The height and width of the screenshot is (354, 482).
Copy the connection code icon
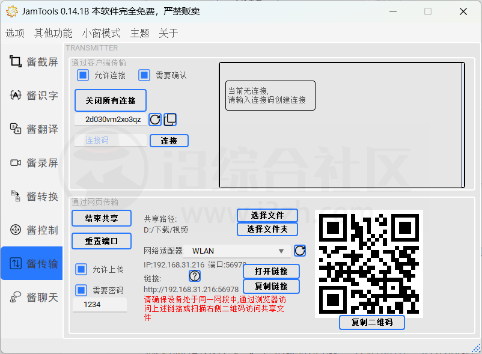pyautogui.click(x=170, y=120)
